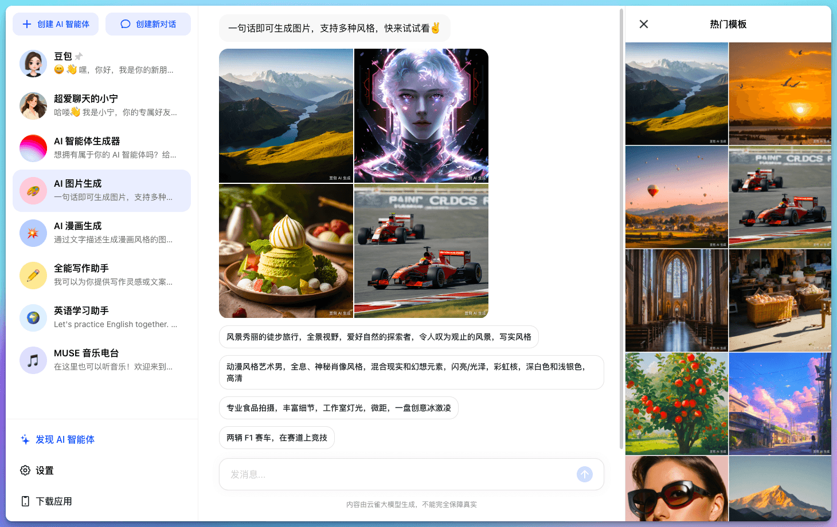Open 设置 menu entry
This screenshot has width=837, height=527.
coord(45,470)
